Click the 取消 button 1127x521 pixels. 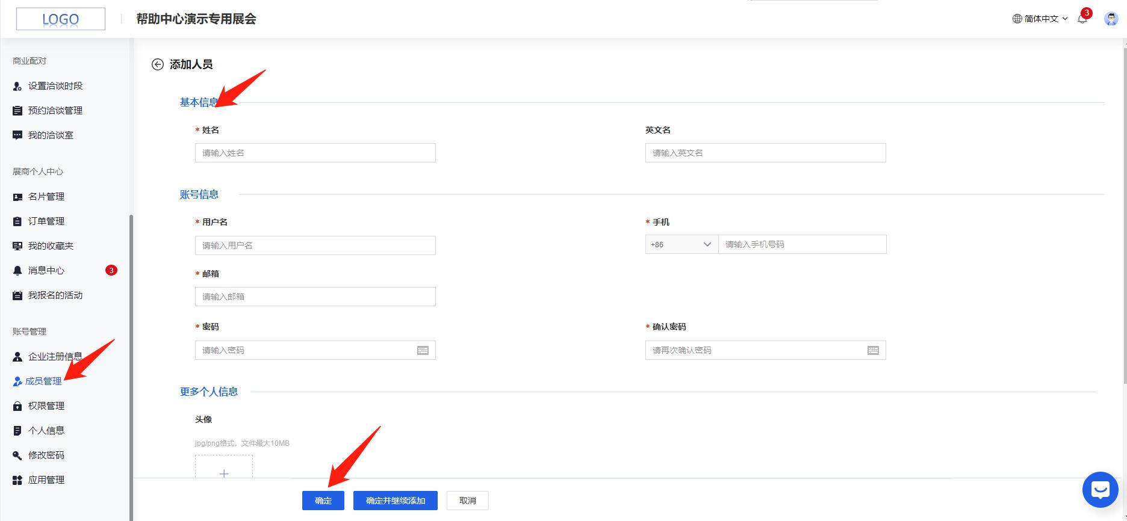(468, 501)
